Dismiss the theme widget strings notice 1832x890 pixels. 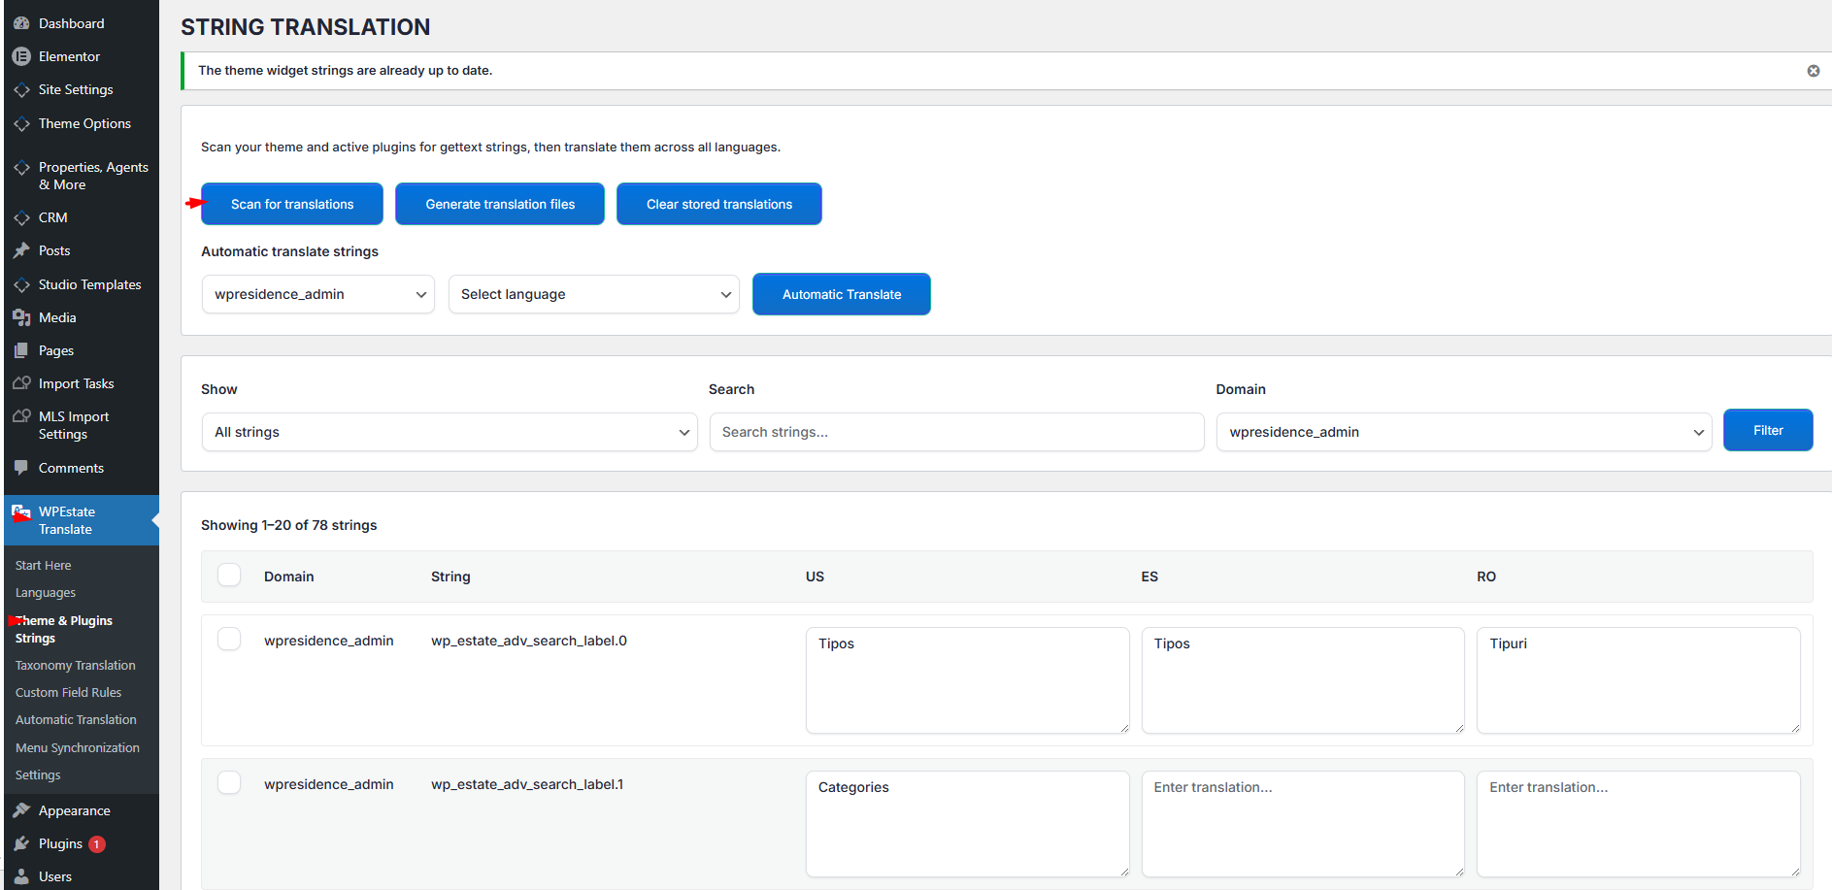click(x=1813, y=71)
